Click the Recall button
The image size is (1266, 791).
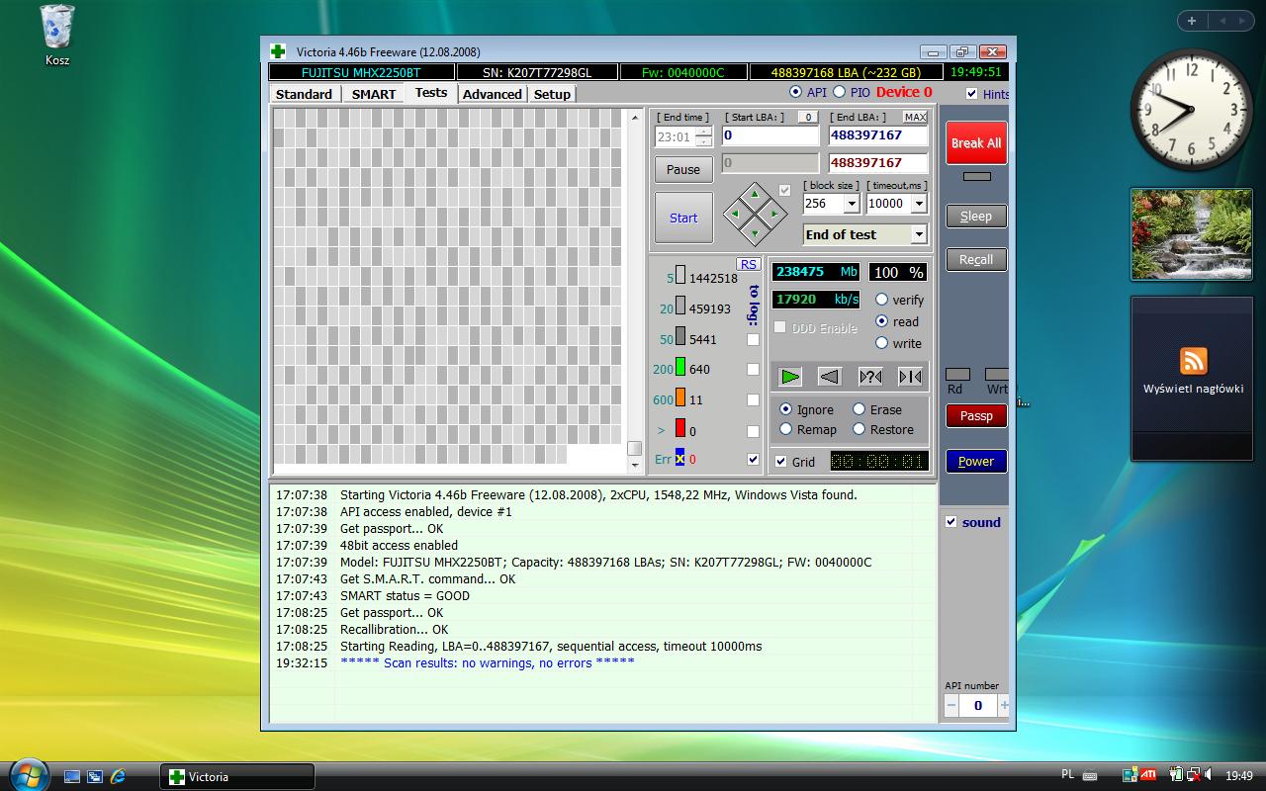click(976, 260)
